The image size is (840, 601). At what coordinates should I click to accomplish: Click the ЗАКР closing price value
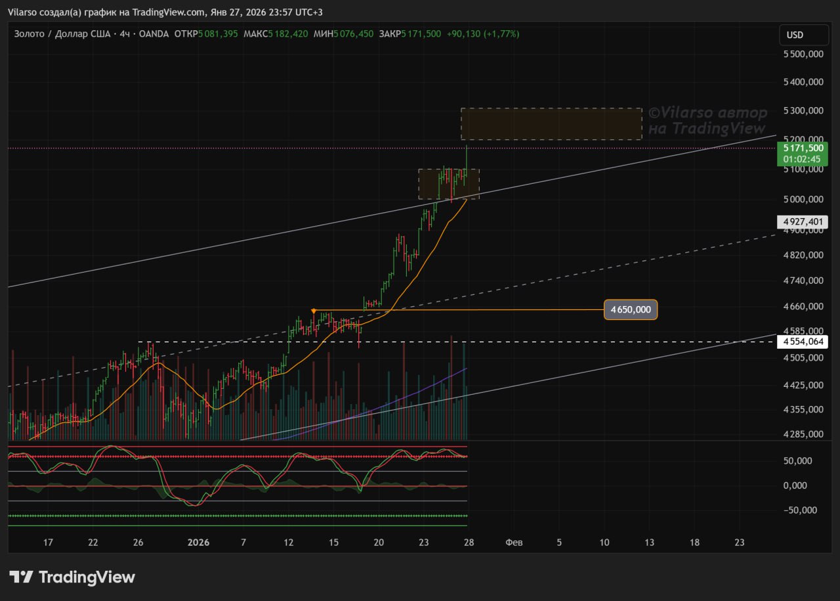(x=421, y=33)
